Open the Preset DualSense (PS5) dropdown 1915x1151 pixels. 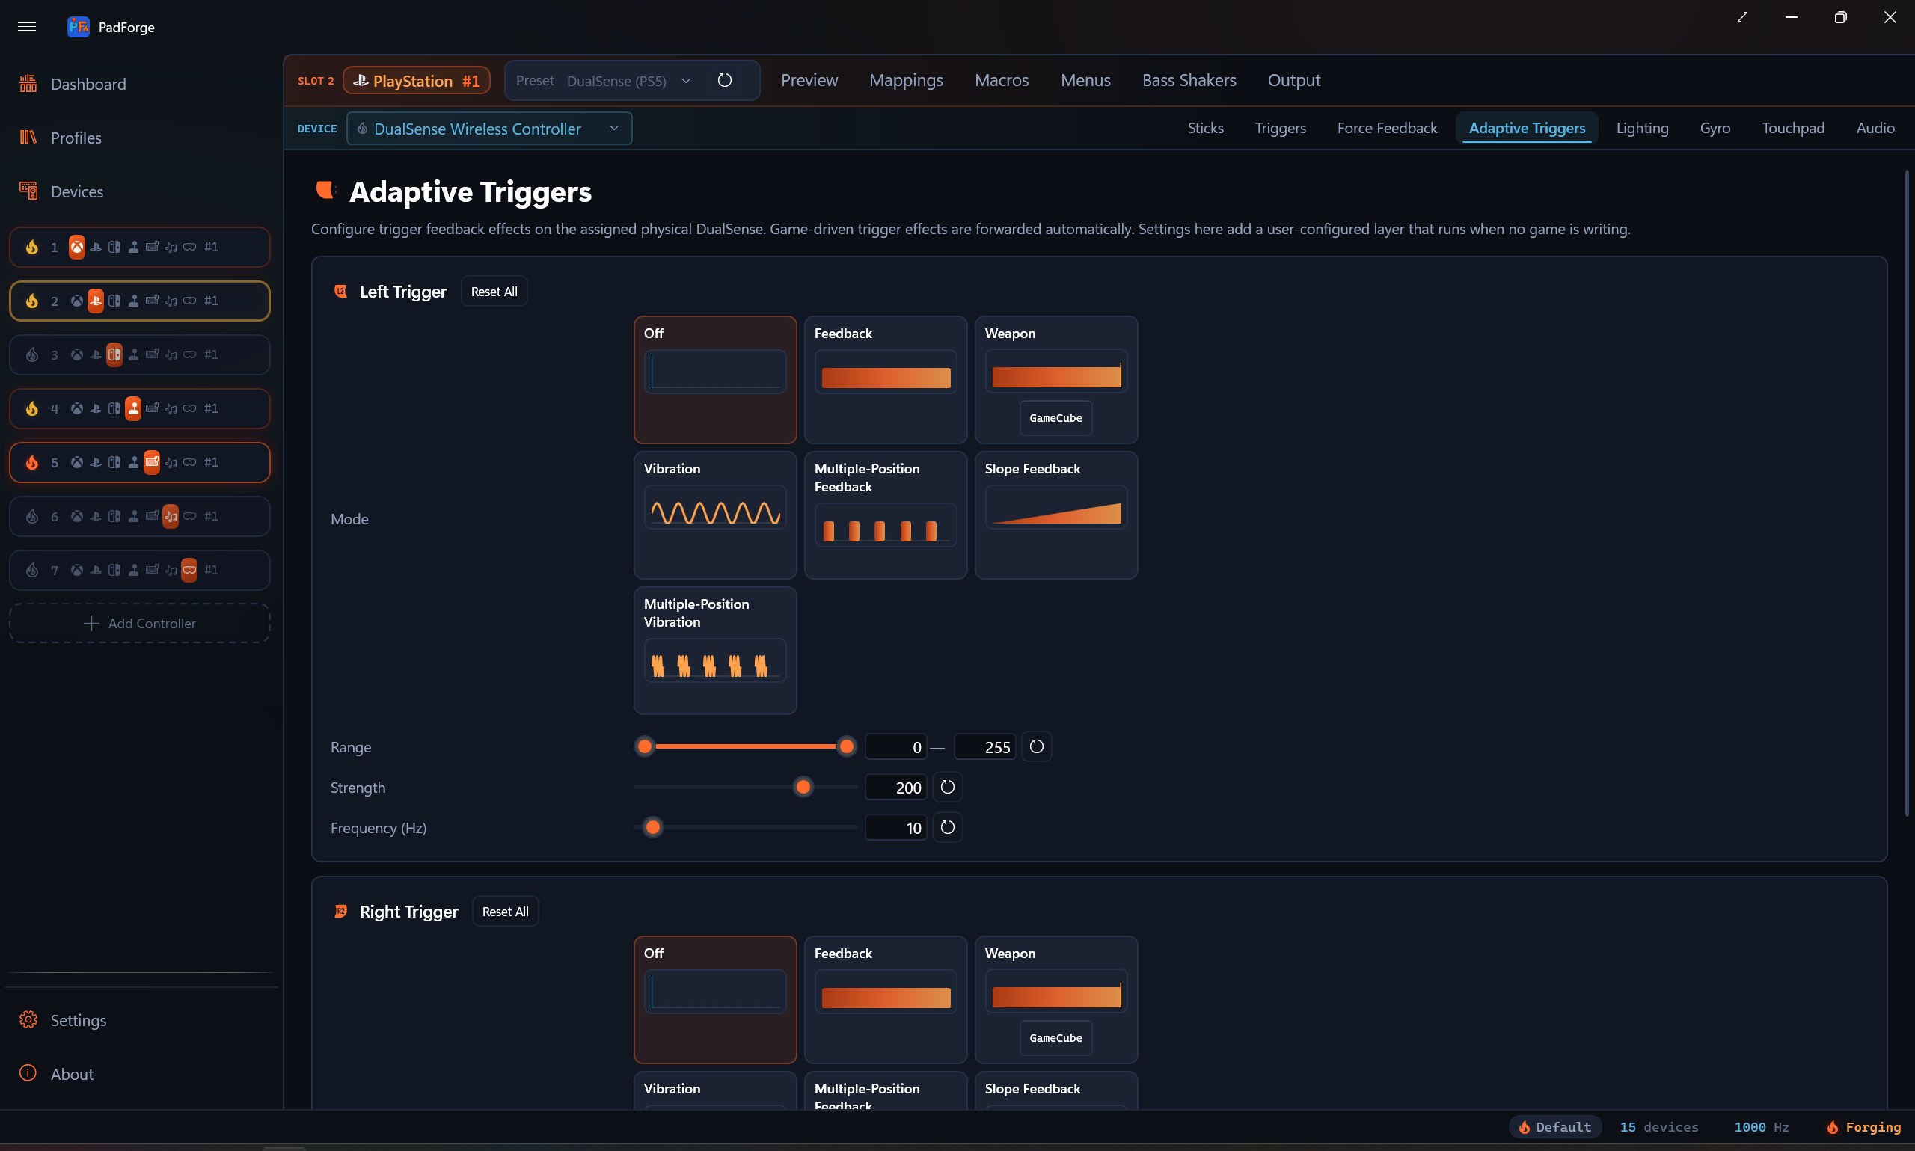[x=604, y=80]
